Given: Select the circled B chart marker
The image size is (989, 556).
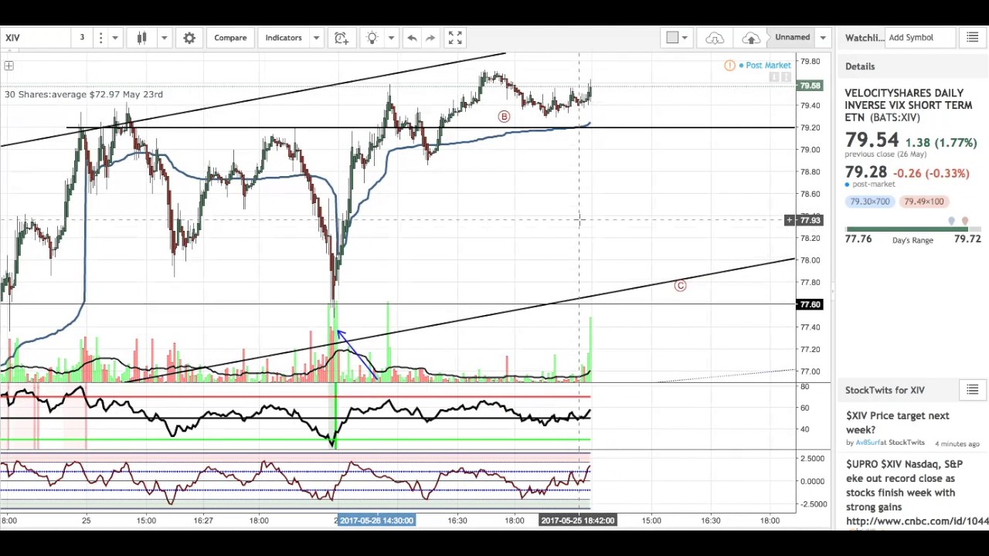Looking at the screenshot, I should coord(504,117).
